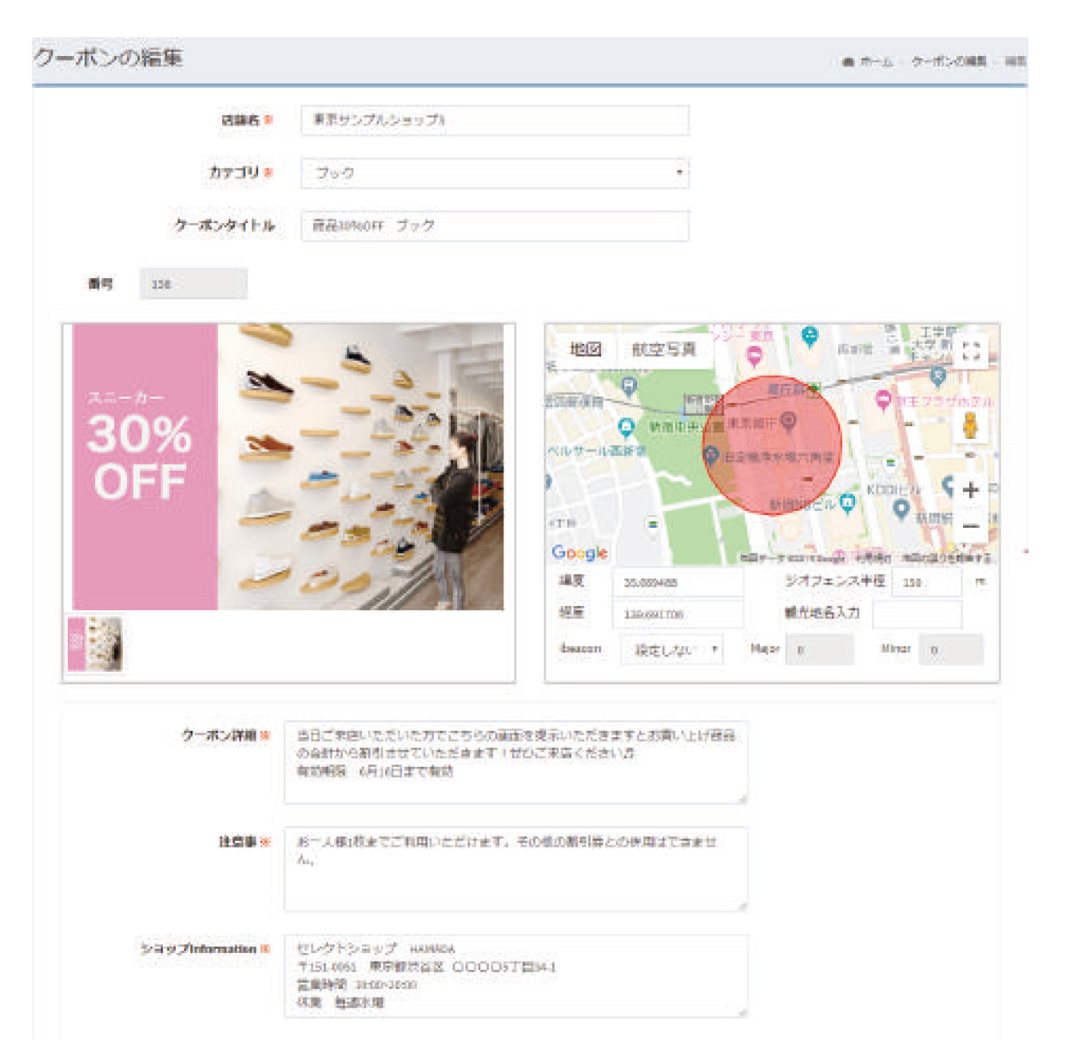
Task: Click the red geofence circle on the map
Action: click(772, 445)
